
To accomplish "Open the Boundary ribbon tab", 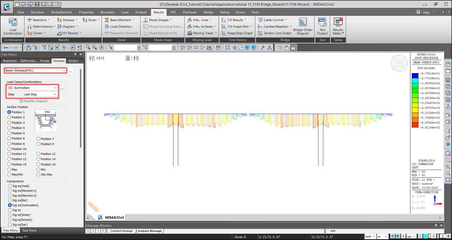I will pos(108,12).
